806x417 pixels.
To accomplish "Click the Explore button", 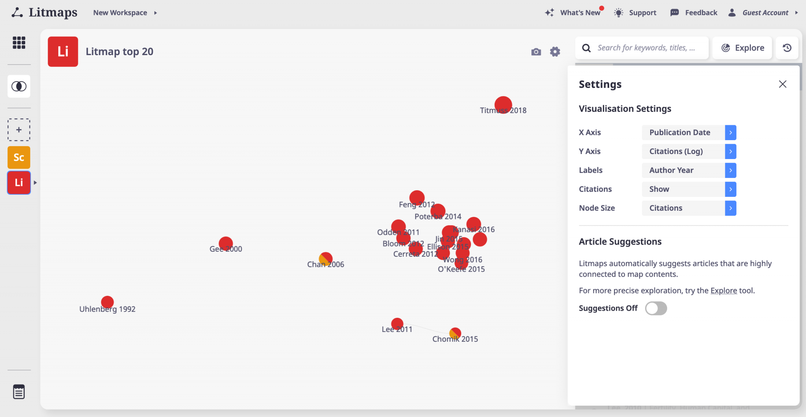I will click(742, 48).
